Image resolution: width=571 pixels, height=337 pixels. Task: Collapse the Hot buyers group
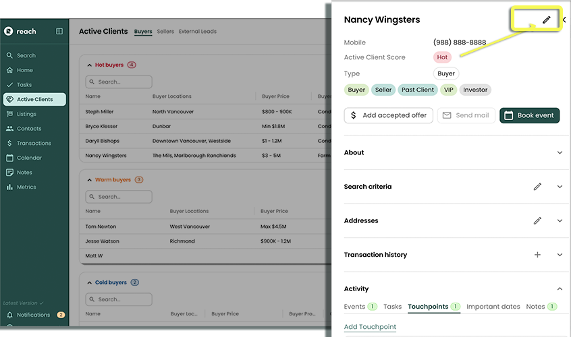click(x=90, y=65)
